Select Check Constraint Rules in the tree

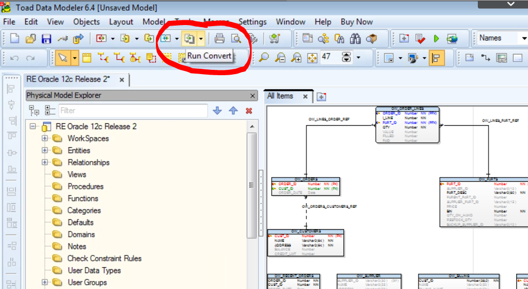(x=105, y=259)
